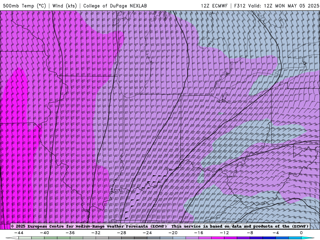Click the -24 legend value
This screenshot has height=240, width=320.
pyautogui.click(x=147, y=233)
